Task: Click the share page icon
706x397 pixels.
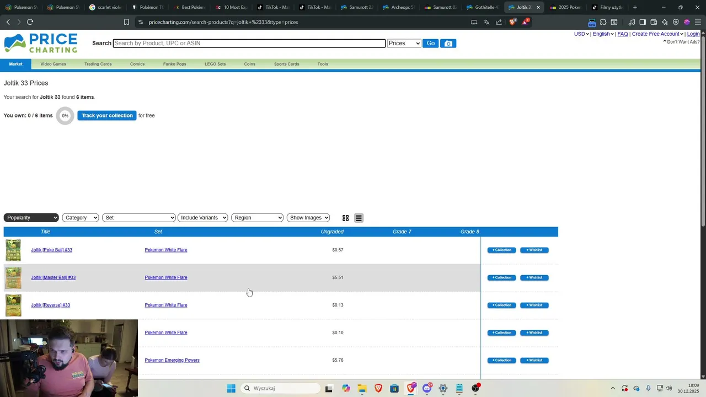Action: (499, 22)
